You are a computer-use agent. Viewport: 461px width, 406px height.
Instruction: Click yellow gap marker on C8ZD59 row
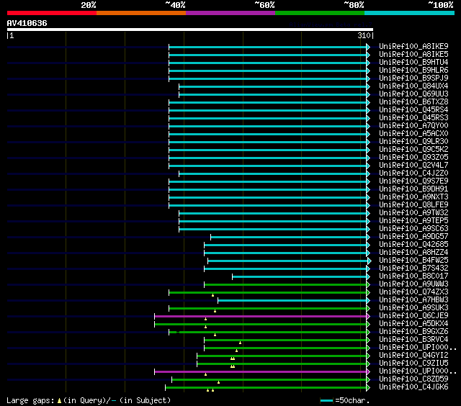coord(218,382)
